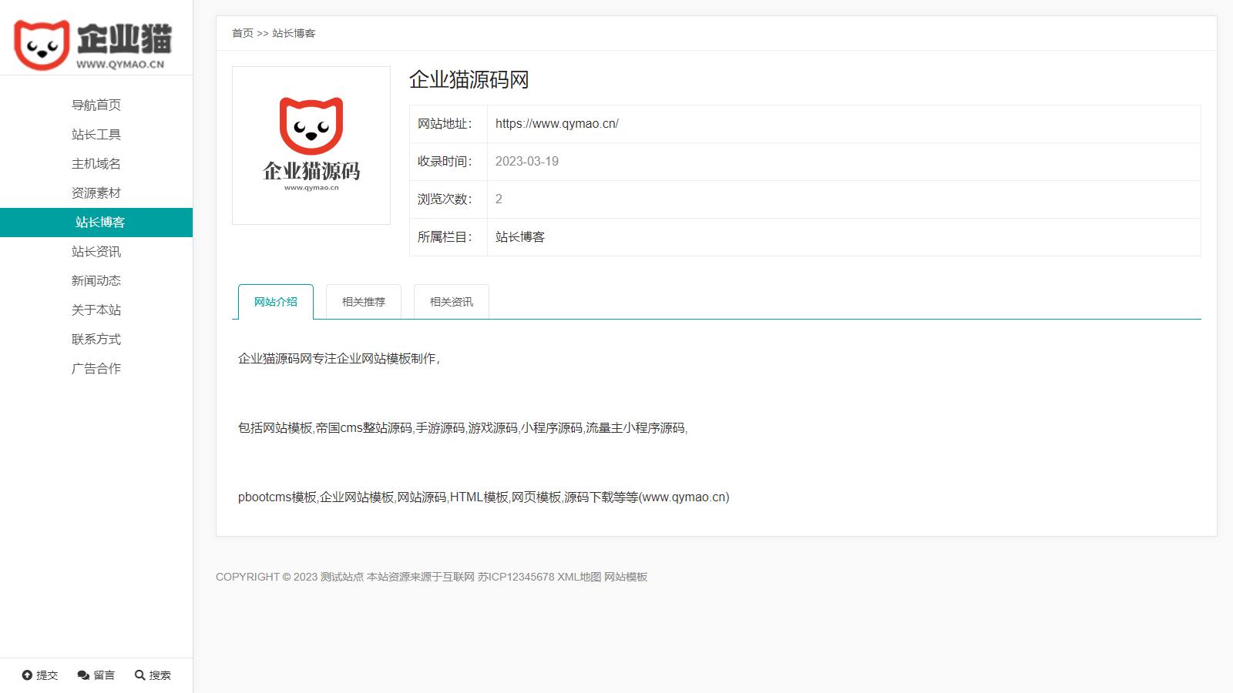Visit the https://www.qymao.cn/ website link
This screenshot has height=693, width=1233.
click(x=556, y=124)
